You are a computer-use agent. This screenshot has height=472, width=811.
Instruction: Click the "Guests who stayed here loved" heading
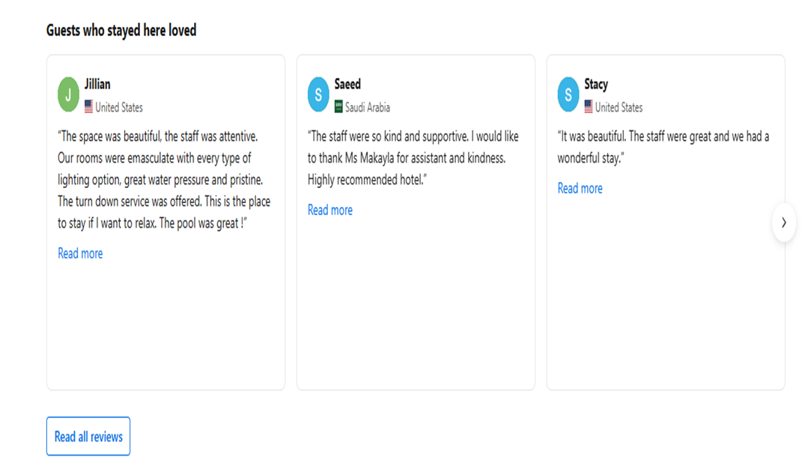pyautogui.click(x=121, y=31)
